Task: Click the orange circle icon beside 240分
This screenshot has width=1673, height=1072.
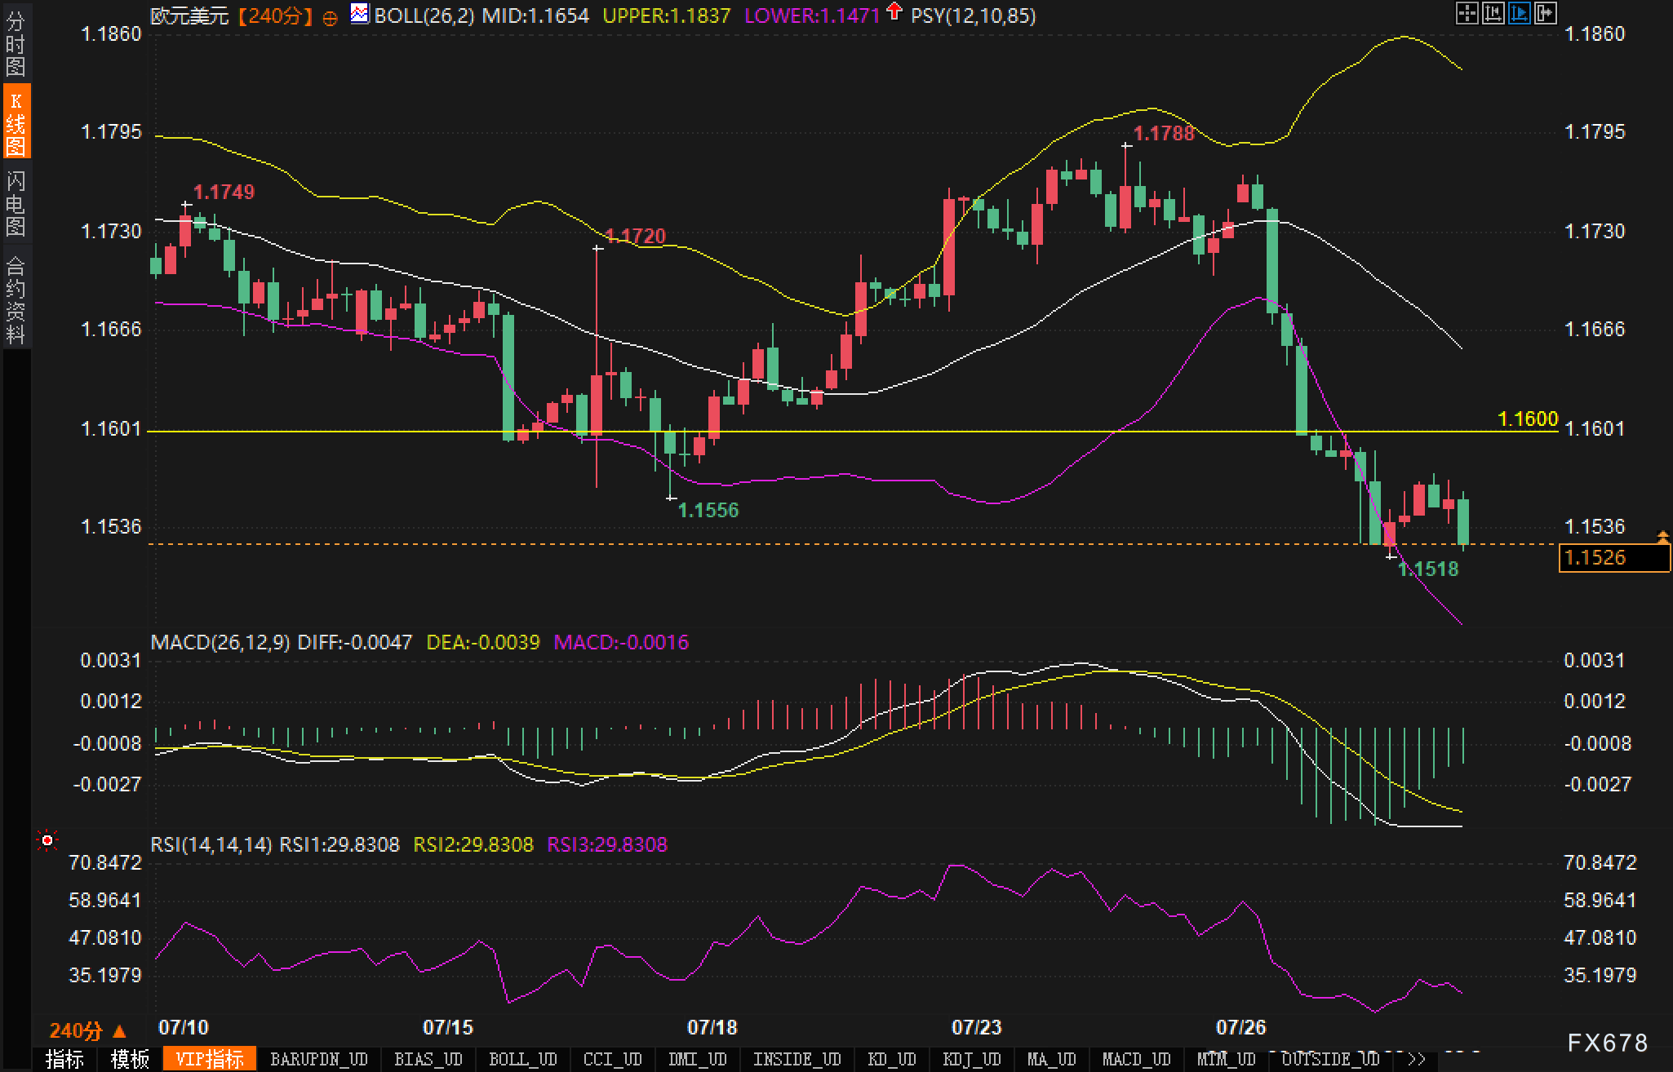Action: pos(330,18)
